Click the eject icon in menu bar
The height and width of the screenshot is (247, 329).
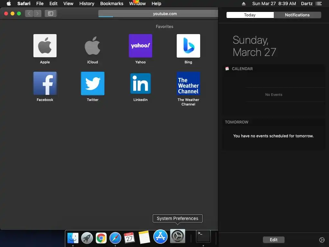(x=244, y=4)
